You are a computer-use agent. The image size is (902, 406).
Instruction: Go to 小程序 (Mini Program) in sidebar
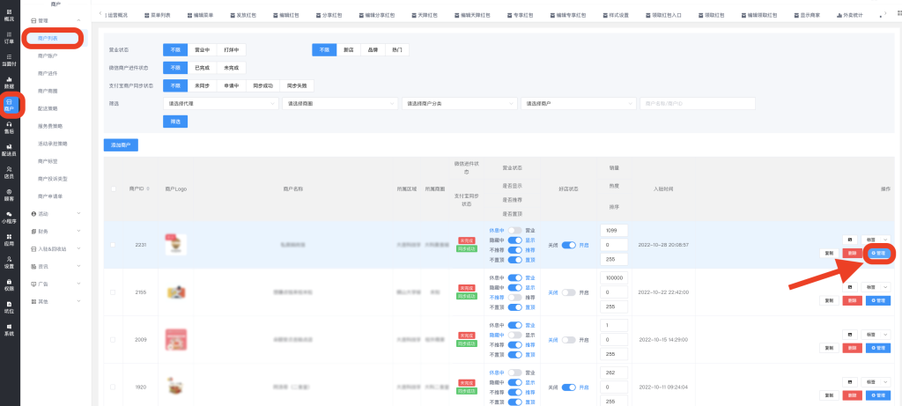[x=9, y=217]
